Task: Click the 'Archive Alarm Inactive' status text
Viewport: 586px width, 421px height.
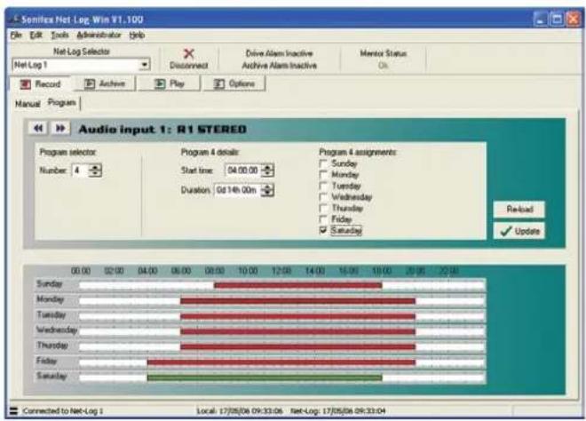Action: [x=279, y=66]
